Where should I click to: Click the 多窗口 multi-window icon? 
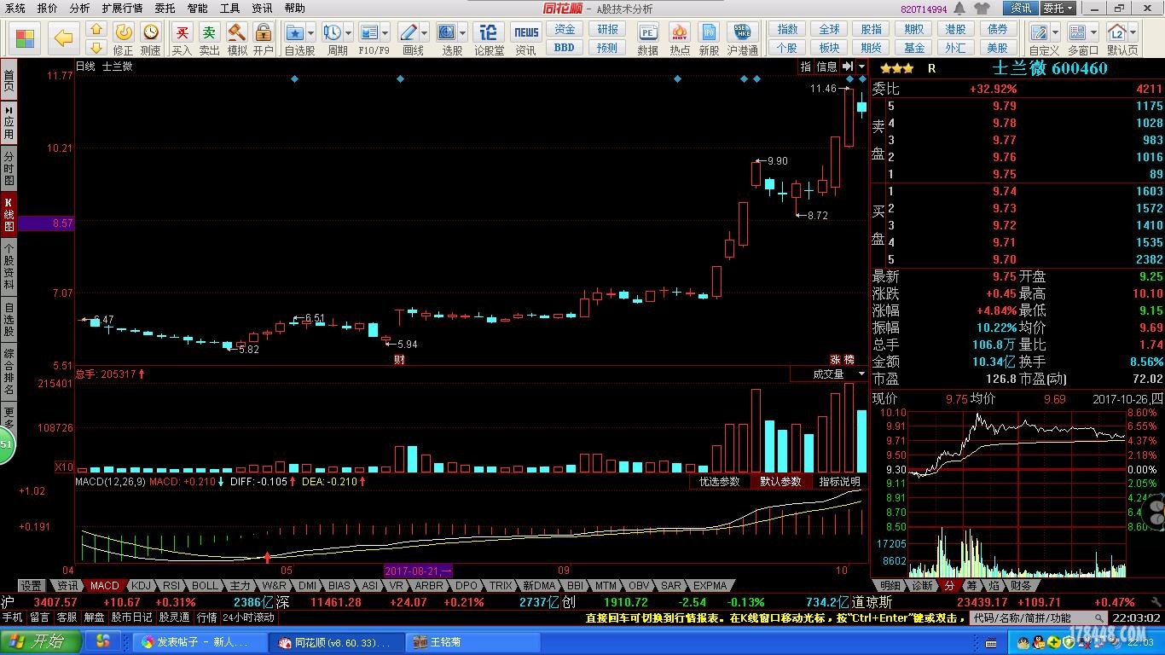[x=1078, y=32]
